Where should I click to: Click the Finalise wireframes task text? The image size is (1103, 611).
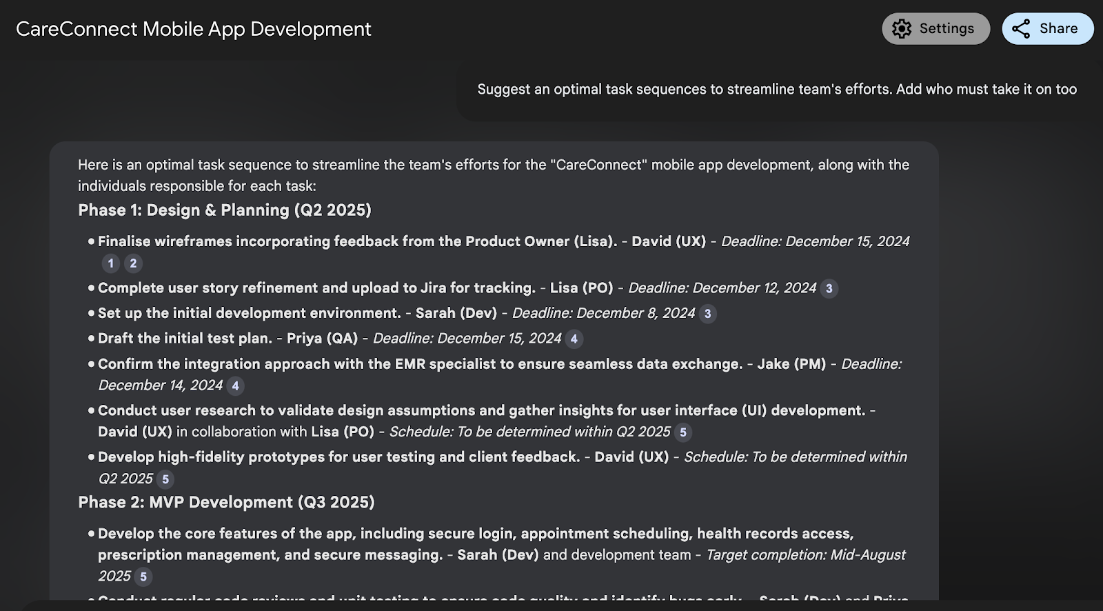[x=357, y=241]
